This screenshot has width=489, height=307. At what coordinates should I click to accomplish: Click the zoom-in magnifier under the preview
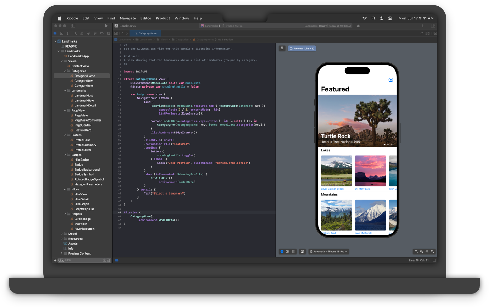433,251
